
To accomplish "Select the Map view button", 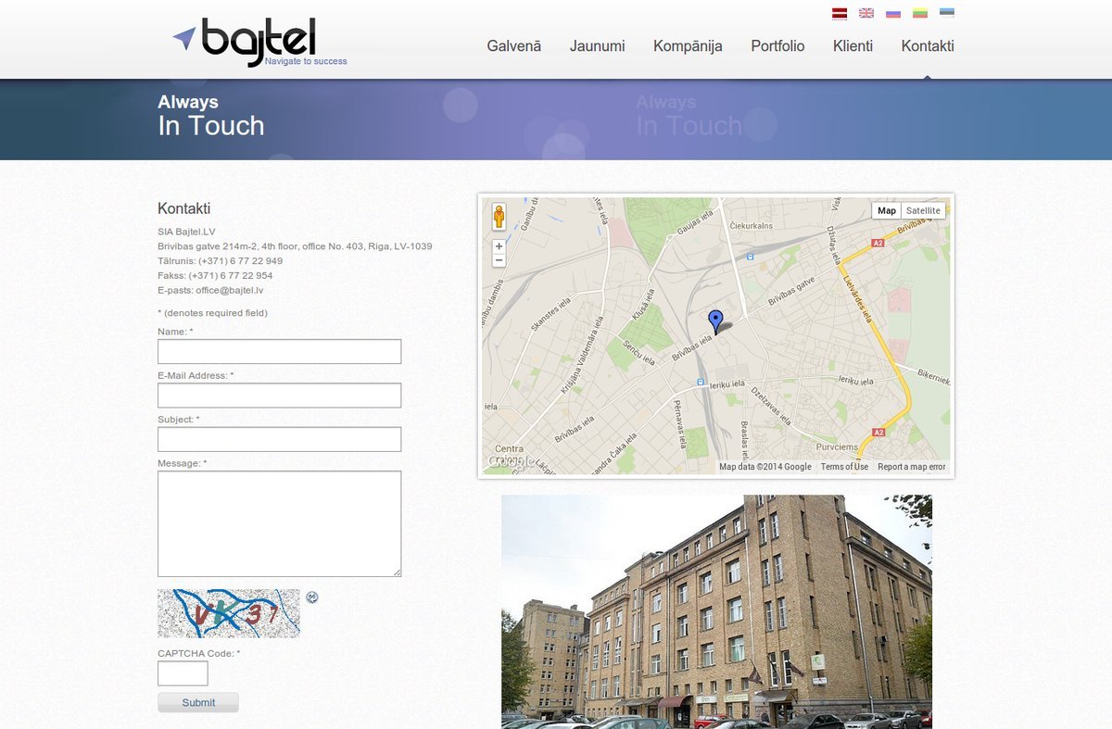I will click(887, 210).
